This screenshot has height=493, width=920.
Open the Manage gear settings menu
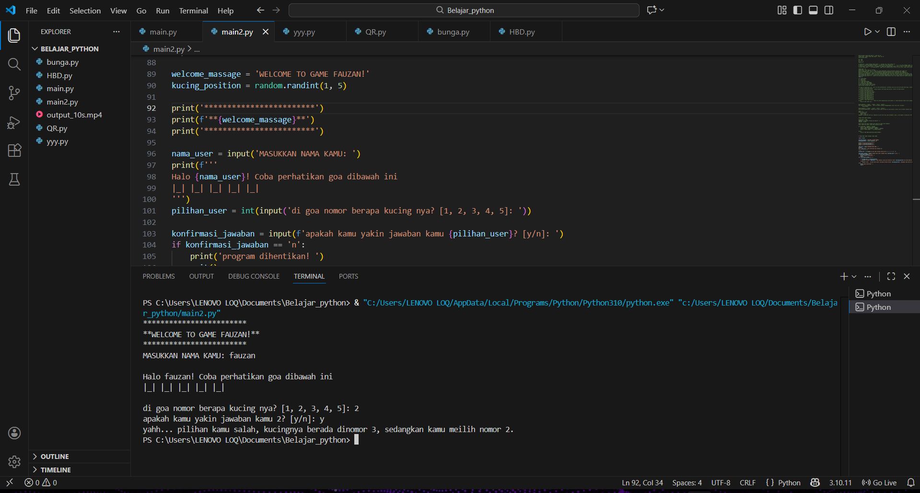click(14, 461)
